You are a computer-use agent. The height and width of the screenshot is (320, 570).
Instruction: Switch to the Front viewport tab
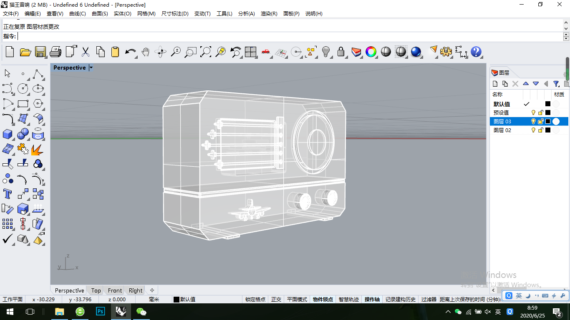(115, 290)
